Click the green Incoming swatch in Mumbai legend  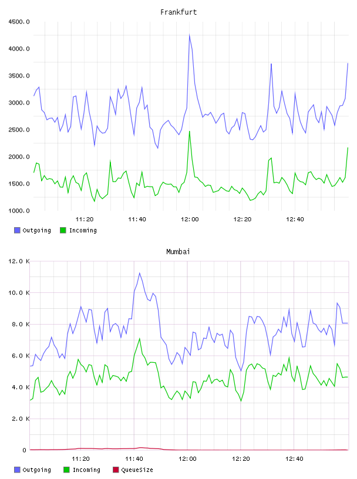pyautogui.click(x=66, y=470)
